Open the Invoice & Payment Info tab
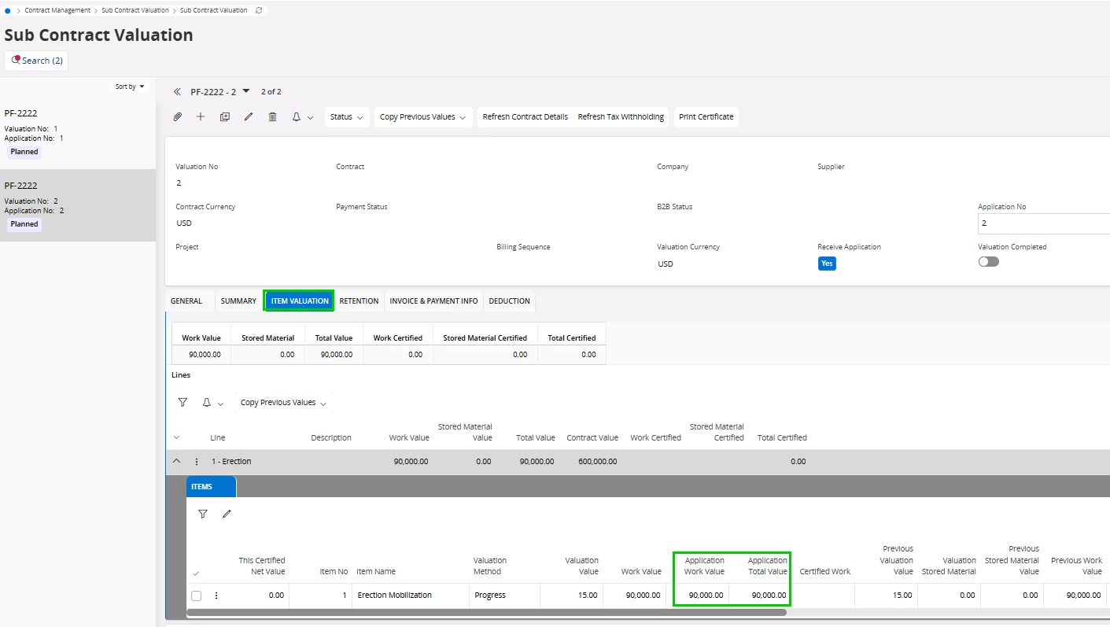The image size is (1110, 627). point(433,301)
